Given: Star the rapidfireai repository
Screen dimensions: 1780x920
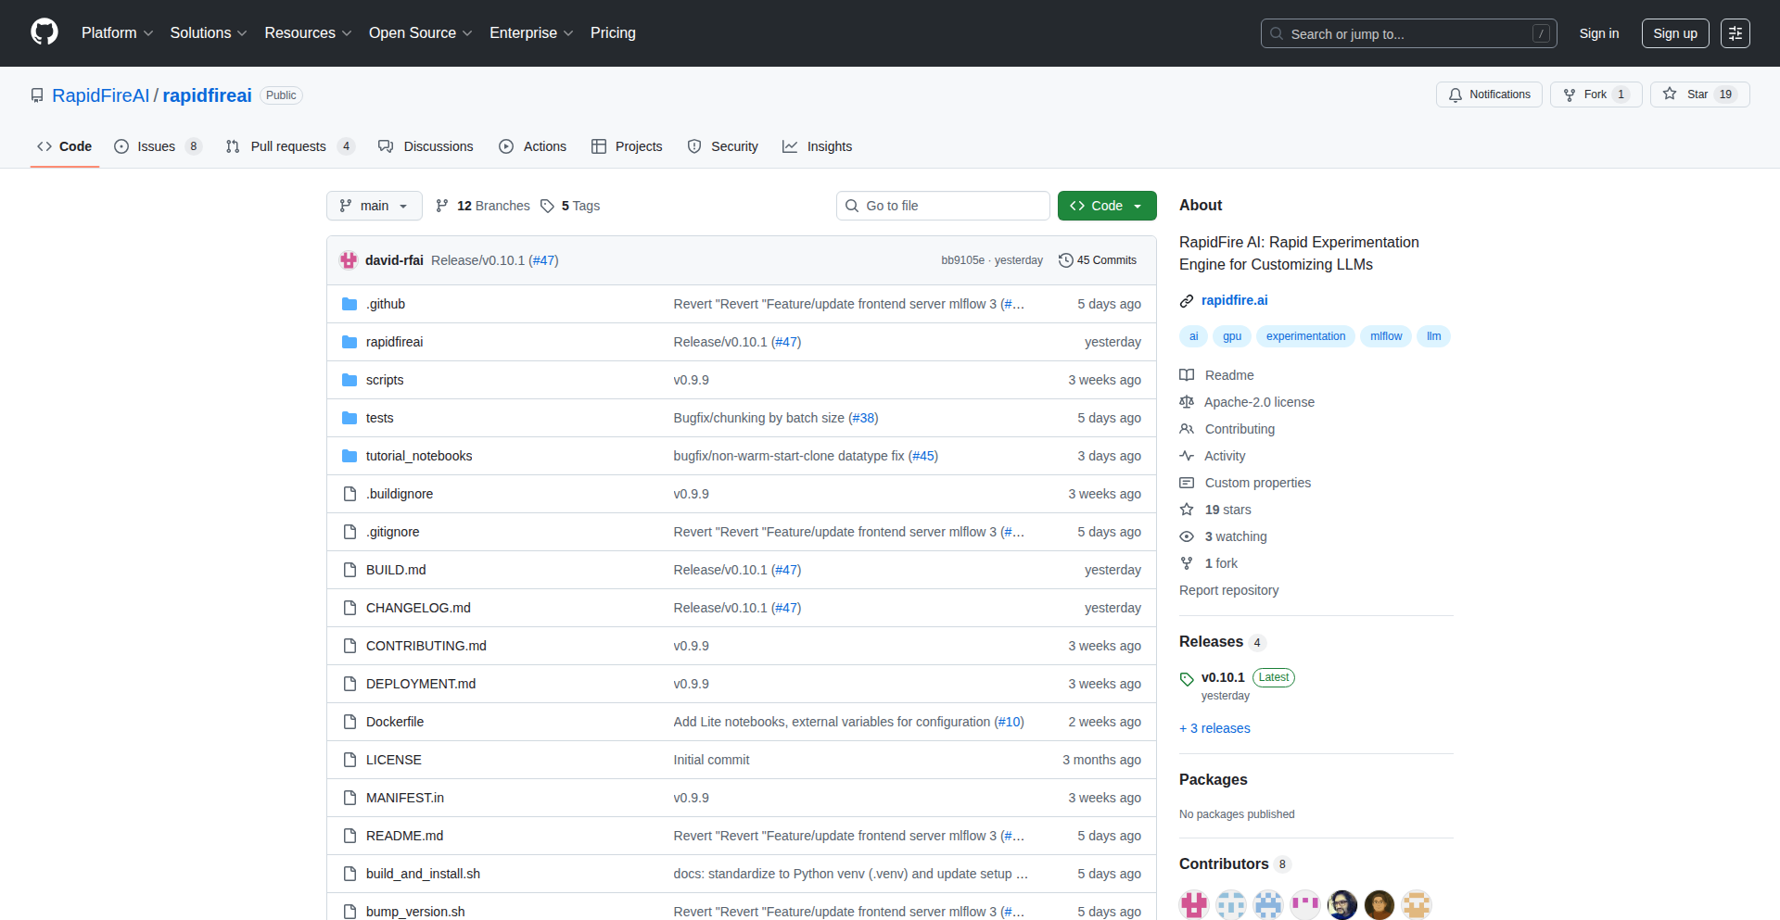Looking at the screenshot, I should [x=1699, y=95].
